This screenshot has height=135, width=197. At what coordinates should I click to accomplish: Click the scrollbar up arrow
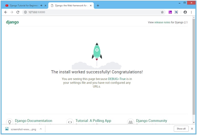click(x=194, y=18)
